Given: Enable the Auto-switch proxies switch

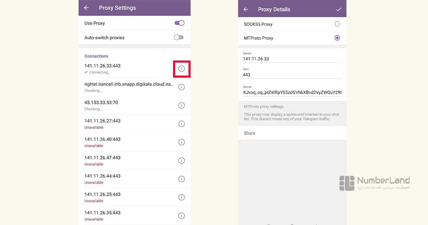Looking at the screenshot, I should point(179,38).
